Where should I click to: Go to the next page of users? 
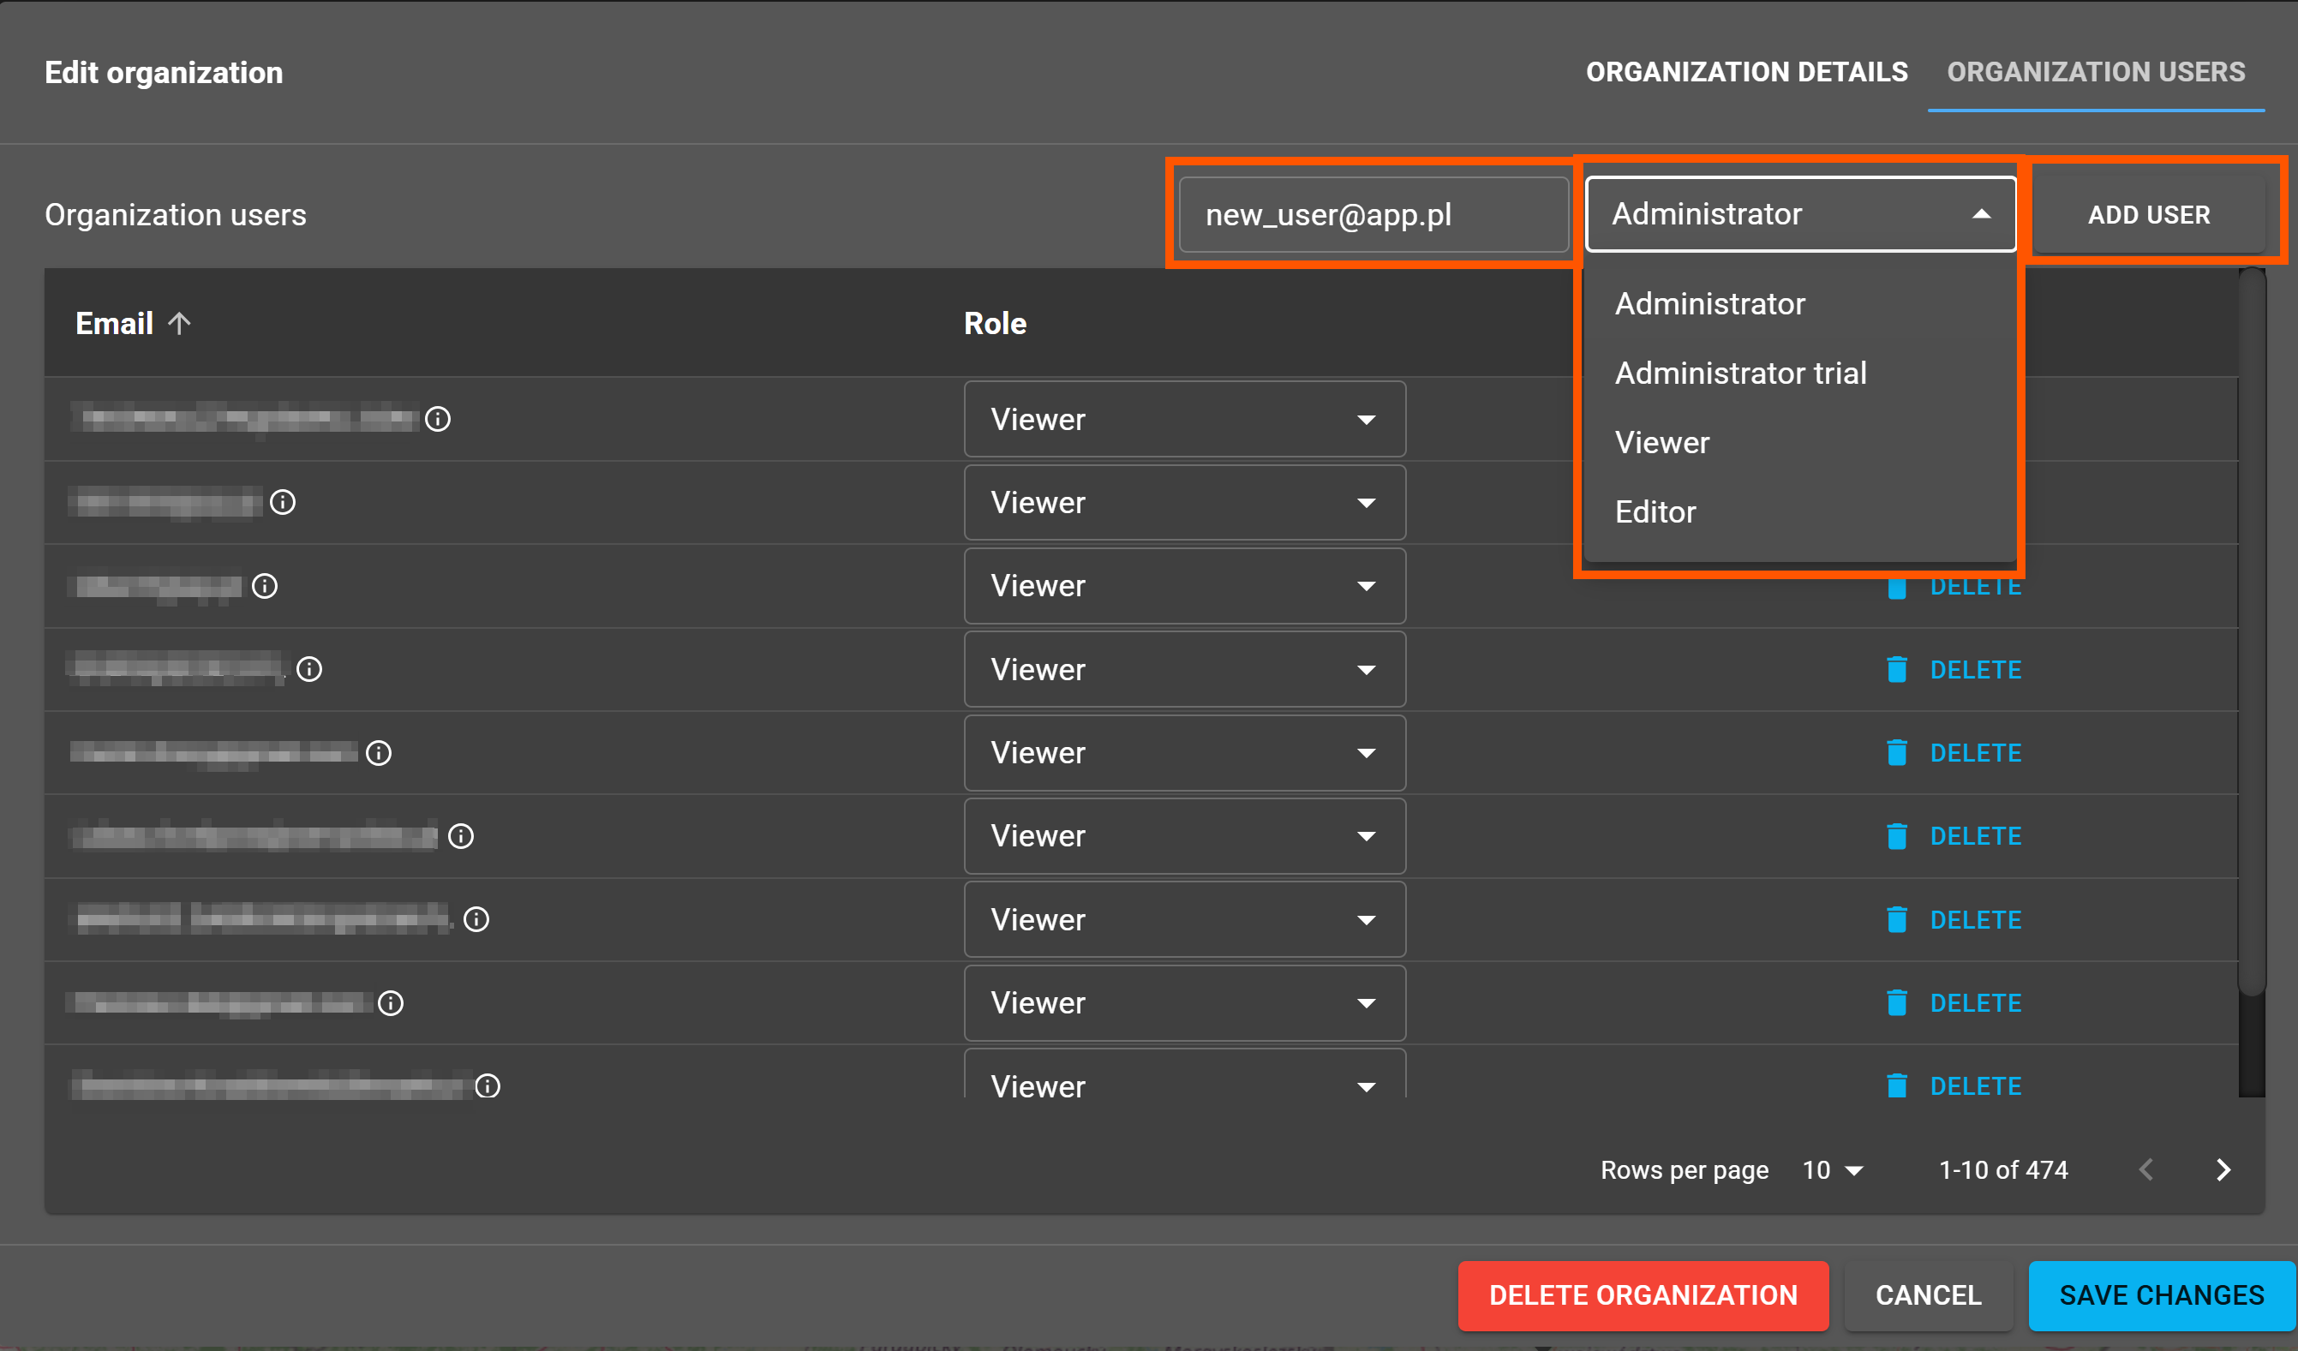point(2223,1169)
